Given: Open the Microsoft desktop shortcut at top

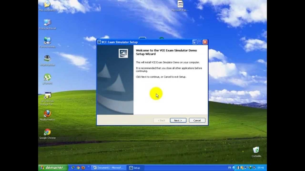Looking at the screenshot, I should (180, 4).
